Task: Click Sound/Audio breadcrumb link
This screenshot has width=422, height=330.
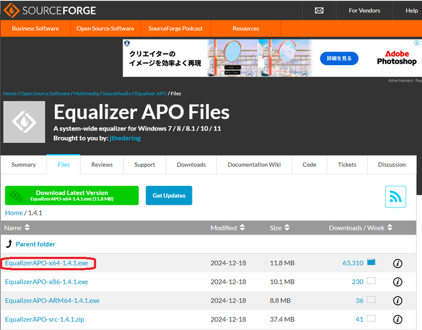Action: tap(117, 94)
